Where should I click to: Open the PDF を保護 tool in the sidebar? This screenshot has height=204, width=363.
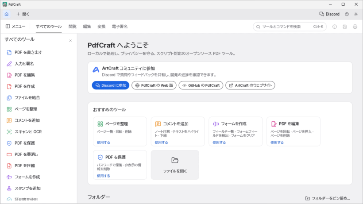(x=39, y=143)
